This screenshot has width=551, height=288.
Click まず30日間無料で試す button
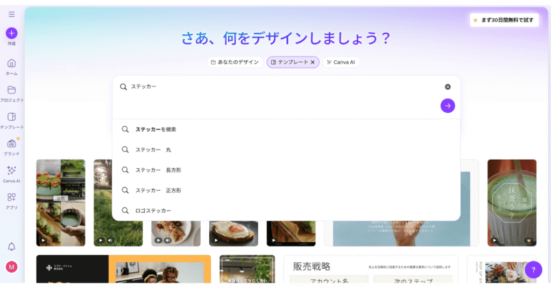point(504,20)
